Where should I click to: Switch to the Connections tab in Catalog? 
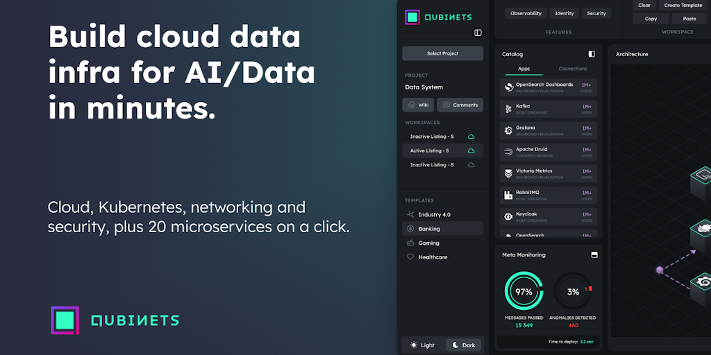coord(573,69)
